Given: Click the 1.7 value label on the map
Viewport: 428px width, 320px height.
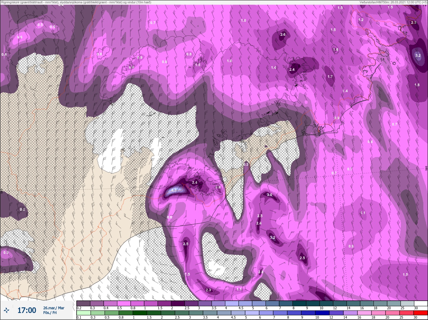Looking at the screenshot, I should [x=330, y=76].
